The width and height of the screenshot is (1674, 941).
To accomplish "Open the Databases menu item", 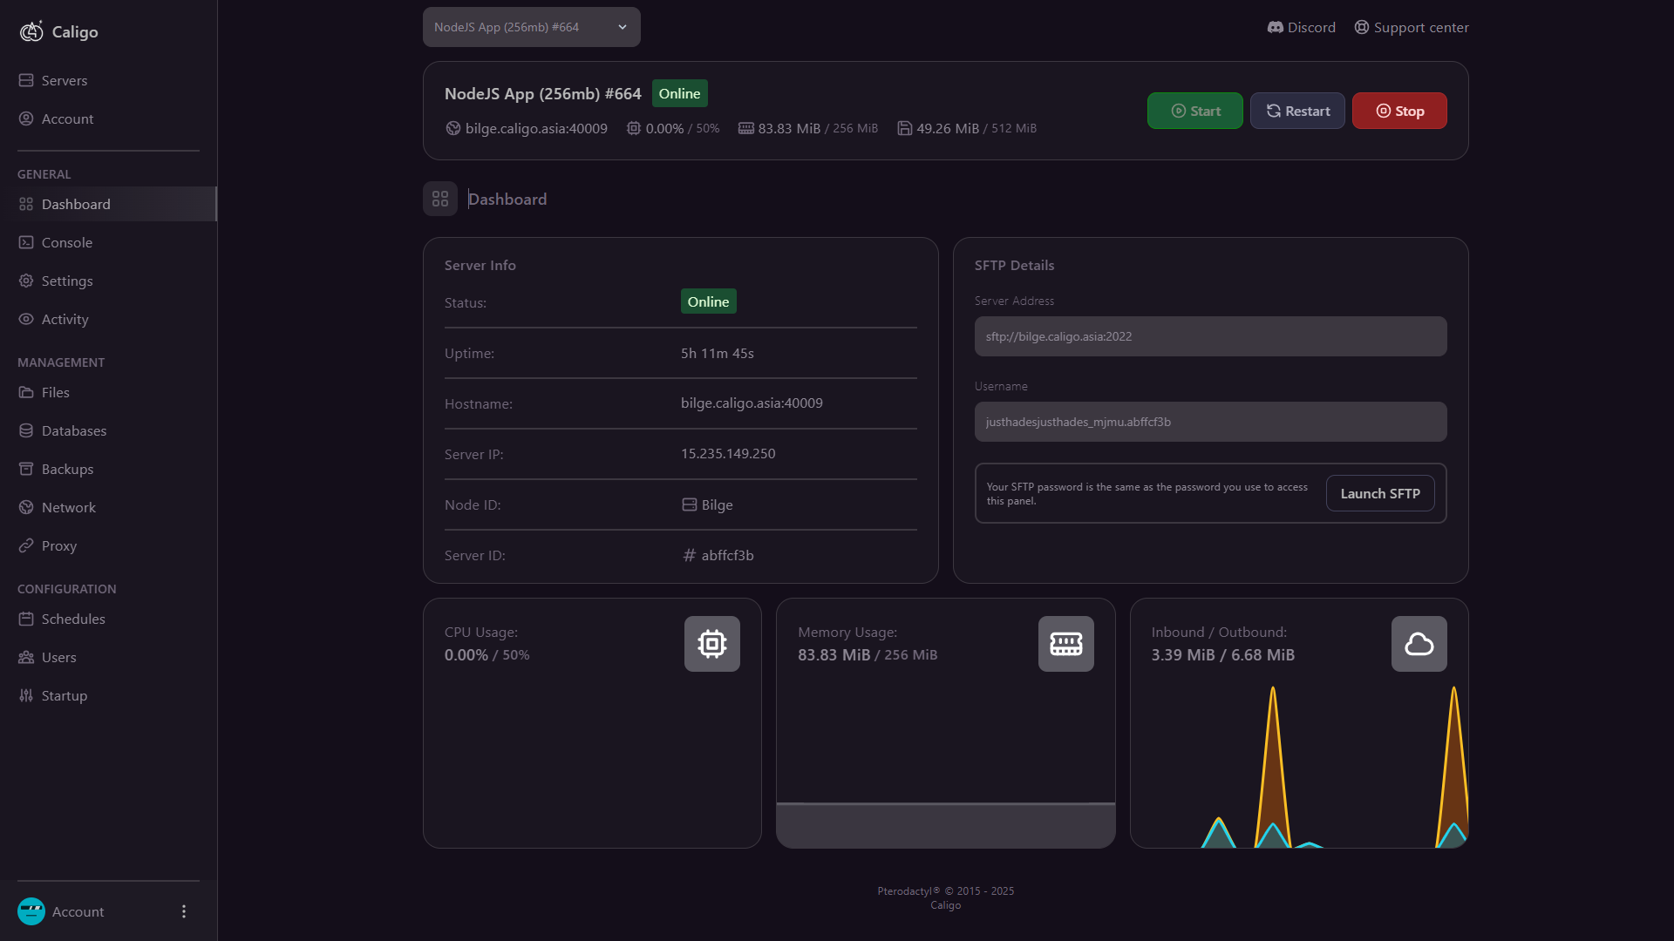I will [x=73, y=430].
